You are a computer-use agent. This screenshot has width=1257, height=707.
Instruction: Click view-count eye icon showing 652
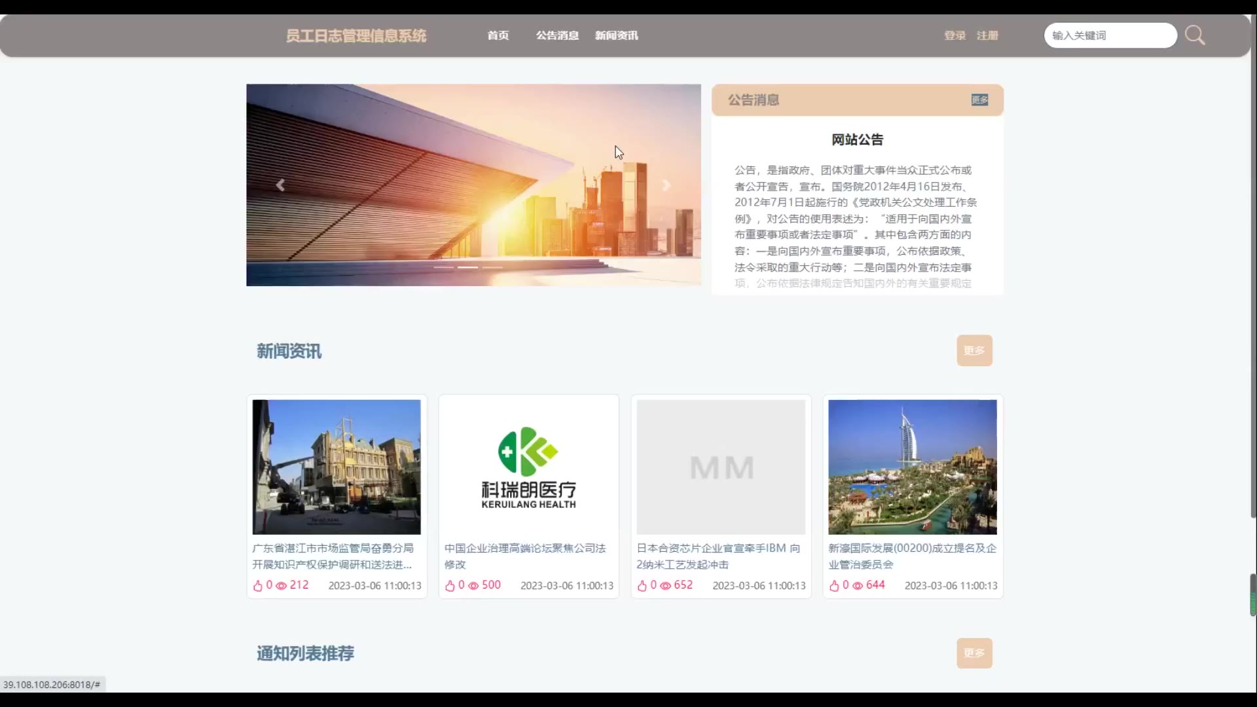(x=665, y=586)
